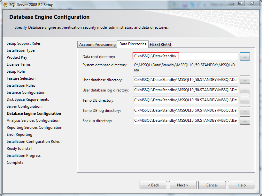This screenshot has width=262, height=196.
Task: Click the Setup Role step
Action: [x=16, y=71]
